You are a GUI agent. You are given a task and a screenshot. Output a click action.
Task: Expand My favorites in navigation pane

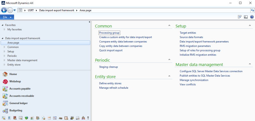(x=4, y=29)
